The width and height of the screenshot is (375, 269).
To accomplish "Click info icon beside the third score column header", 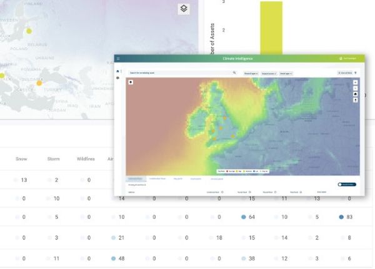I will [275, 192].
